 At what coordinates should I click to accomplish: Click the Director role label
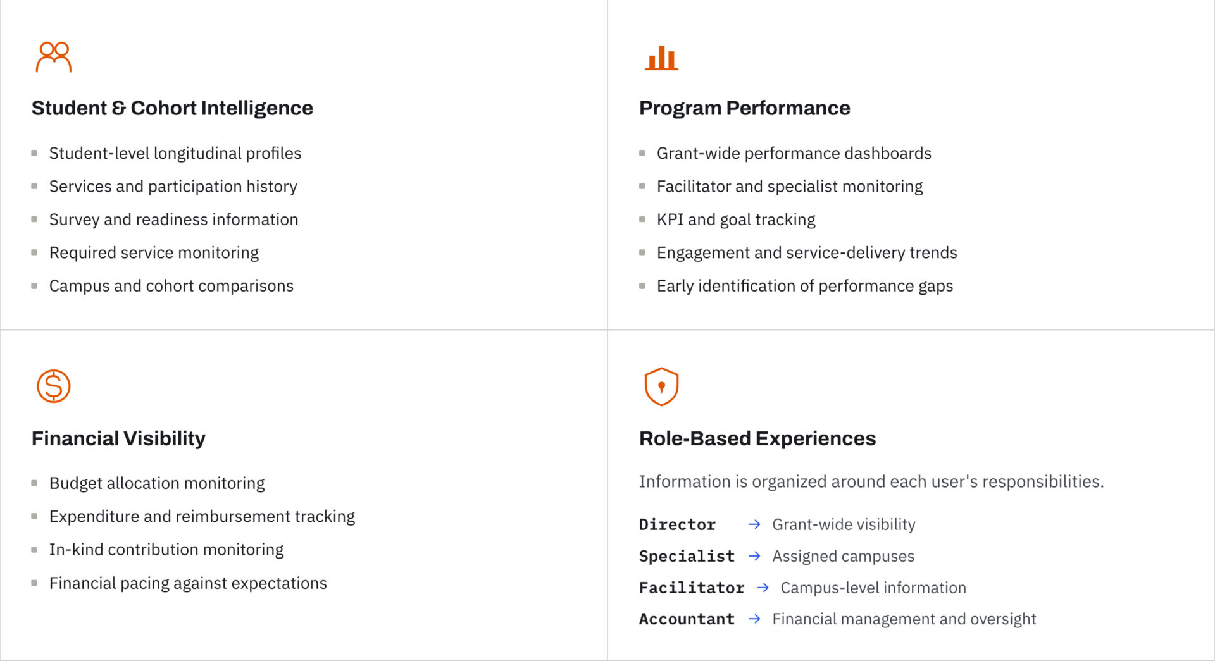tap(677, 524)
